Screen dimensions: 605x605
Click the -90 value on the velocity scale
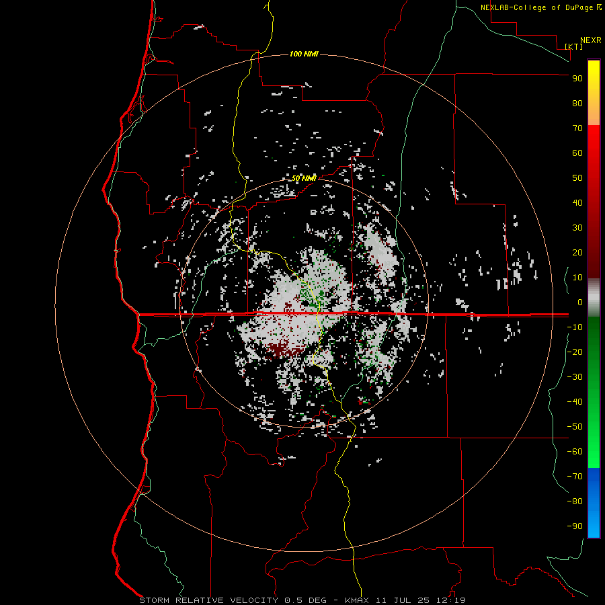click(575, 526)
